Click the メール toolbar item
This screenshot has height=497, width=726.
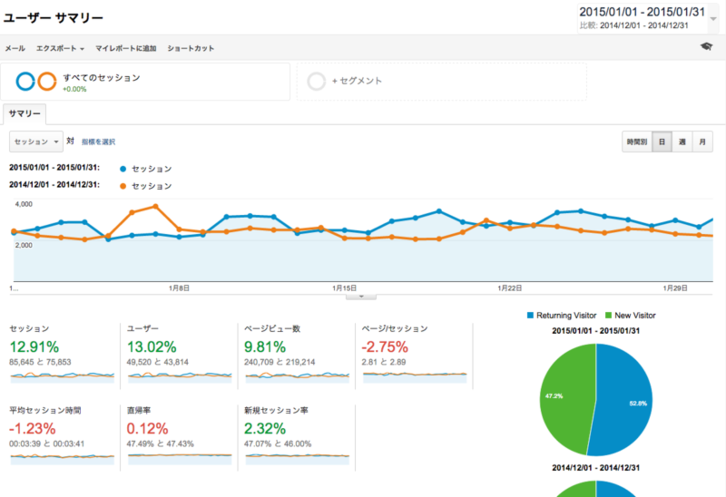(15, 49)
